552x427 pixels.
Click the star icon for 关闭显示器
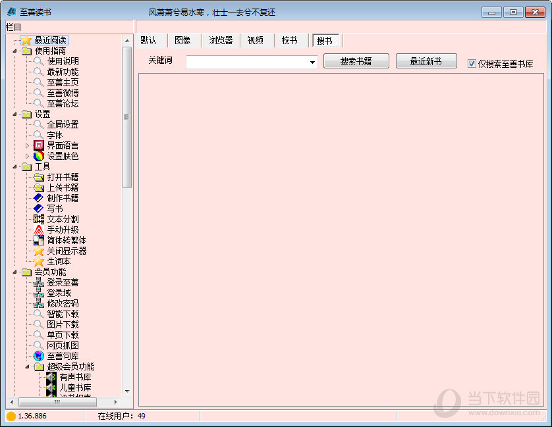[39, 251]
